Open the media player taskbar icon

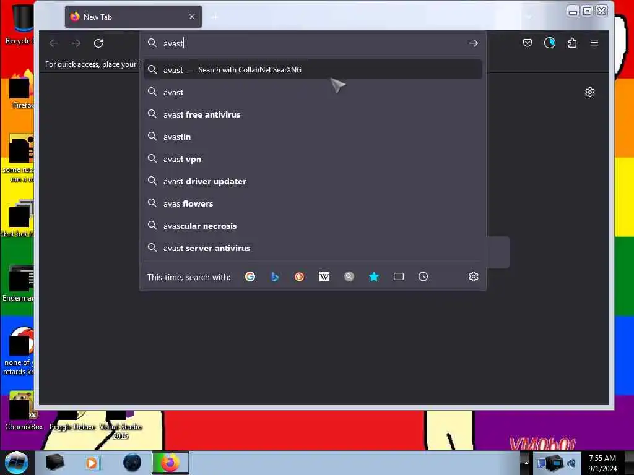point(92,463)
